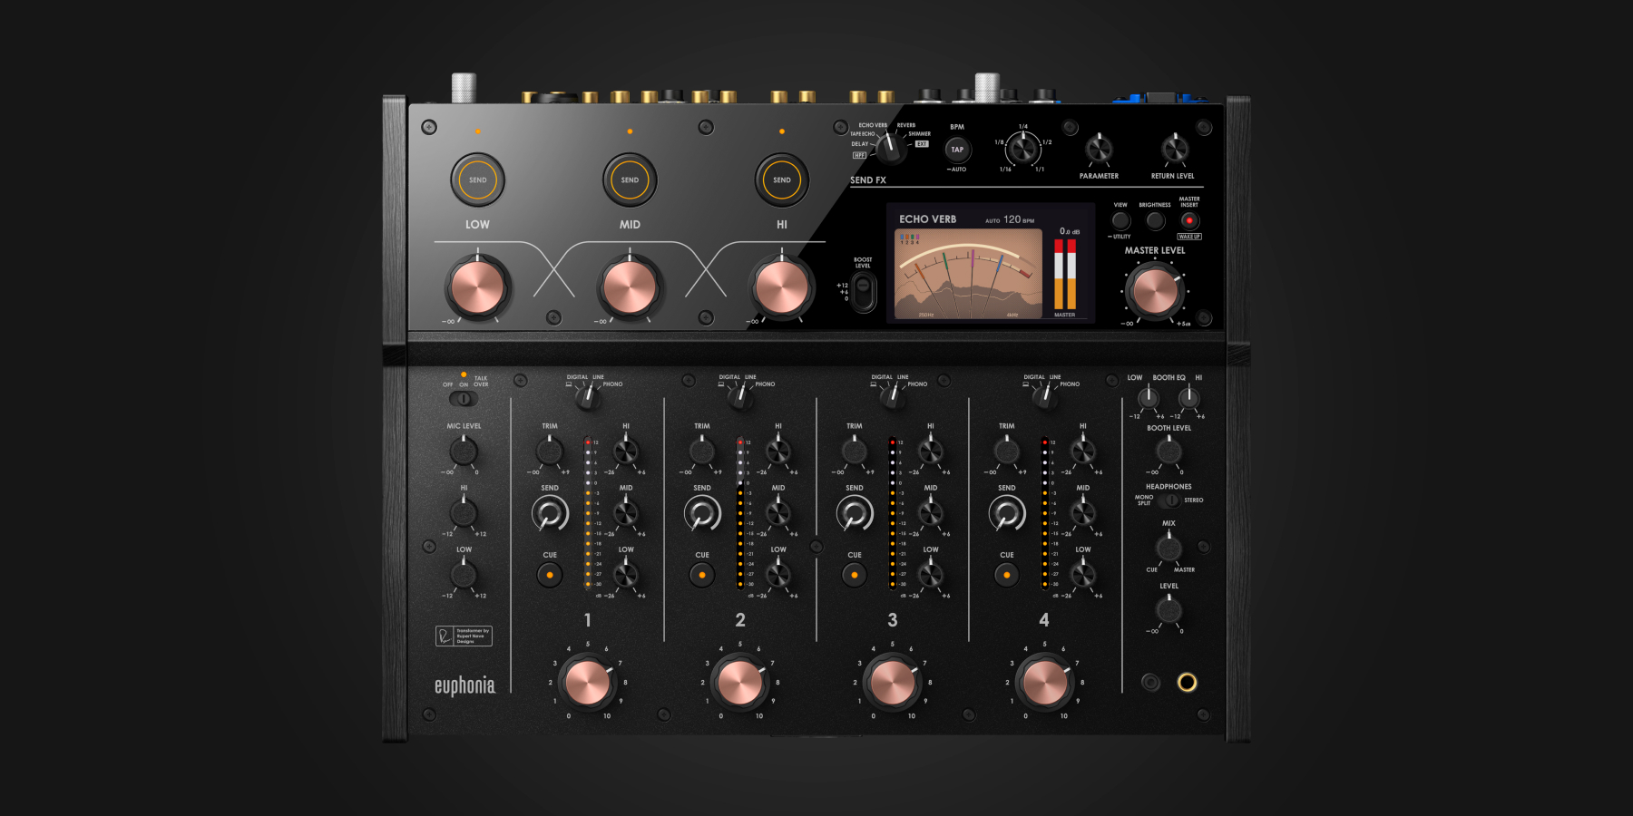Toggle the channel 4 CUE button
Viewport: 1633px width, 816px height.
tap(1007, 575)
